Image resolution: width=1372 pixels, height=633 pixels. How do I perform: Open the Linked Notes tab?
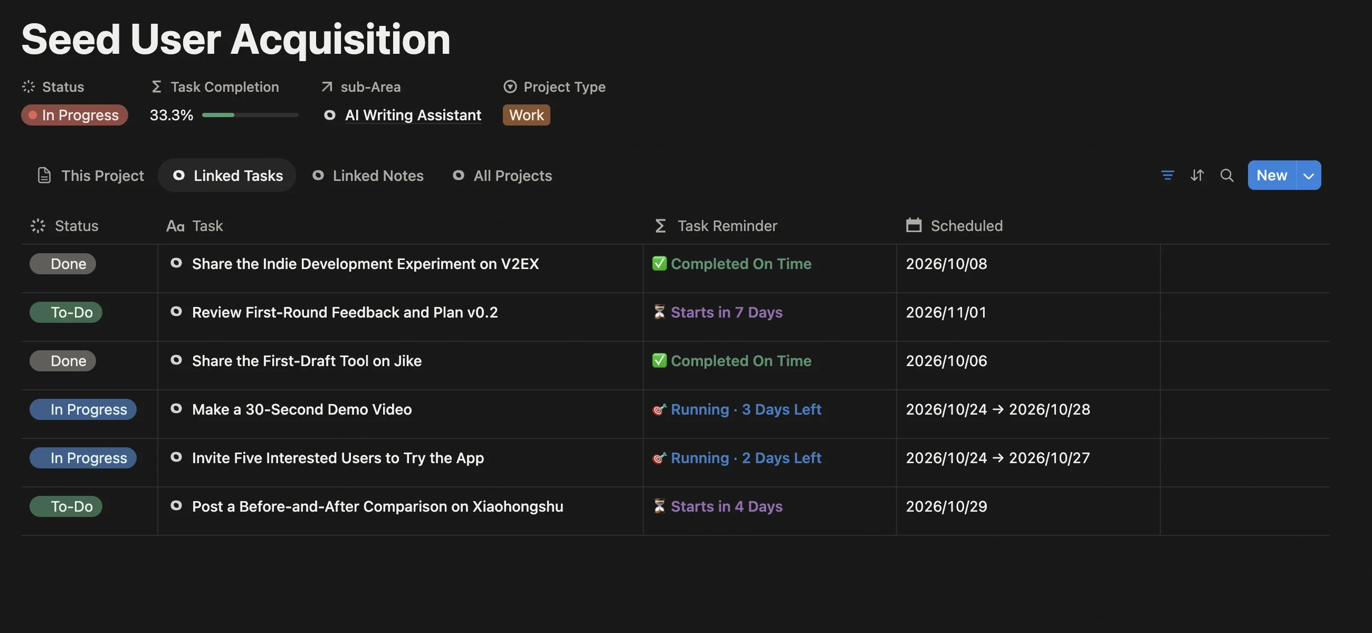pos(367,175)
